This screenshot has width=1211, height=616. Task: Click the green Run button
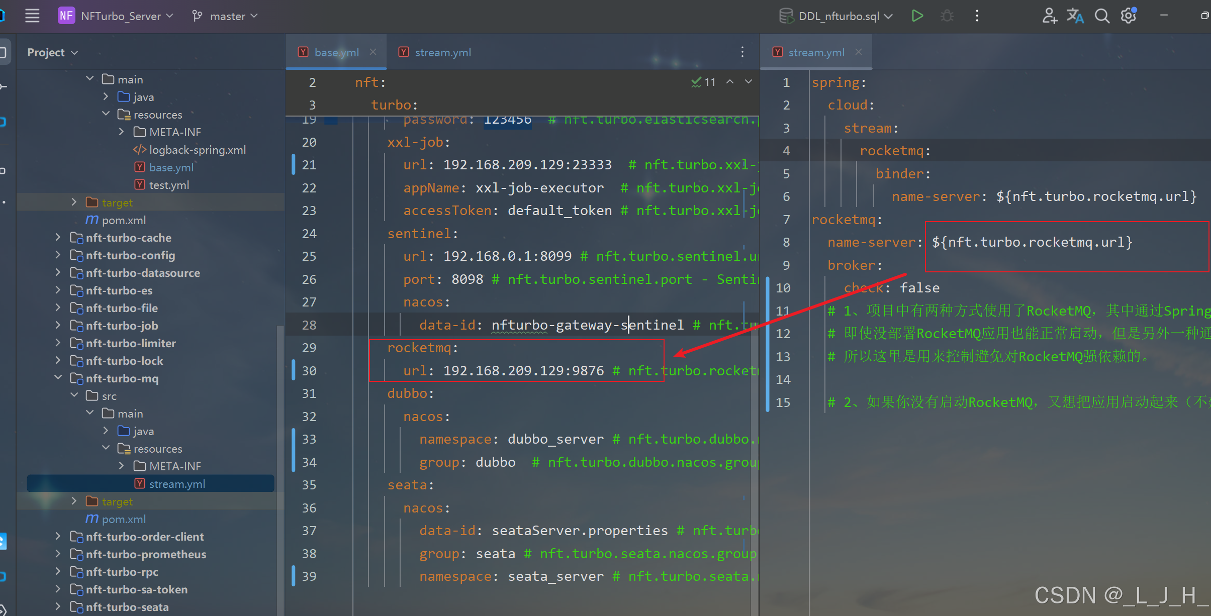(917, 16)
